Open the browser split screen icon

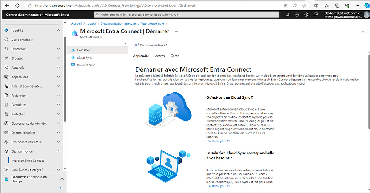click(316, 5)
